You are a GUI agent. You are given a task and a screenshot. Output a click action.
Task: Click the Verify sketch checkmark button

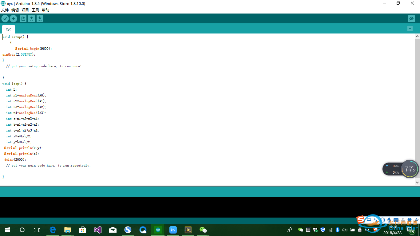[5, 19]
